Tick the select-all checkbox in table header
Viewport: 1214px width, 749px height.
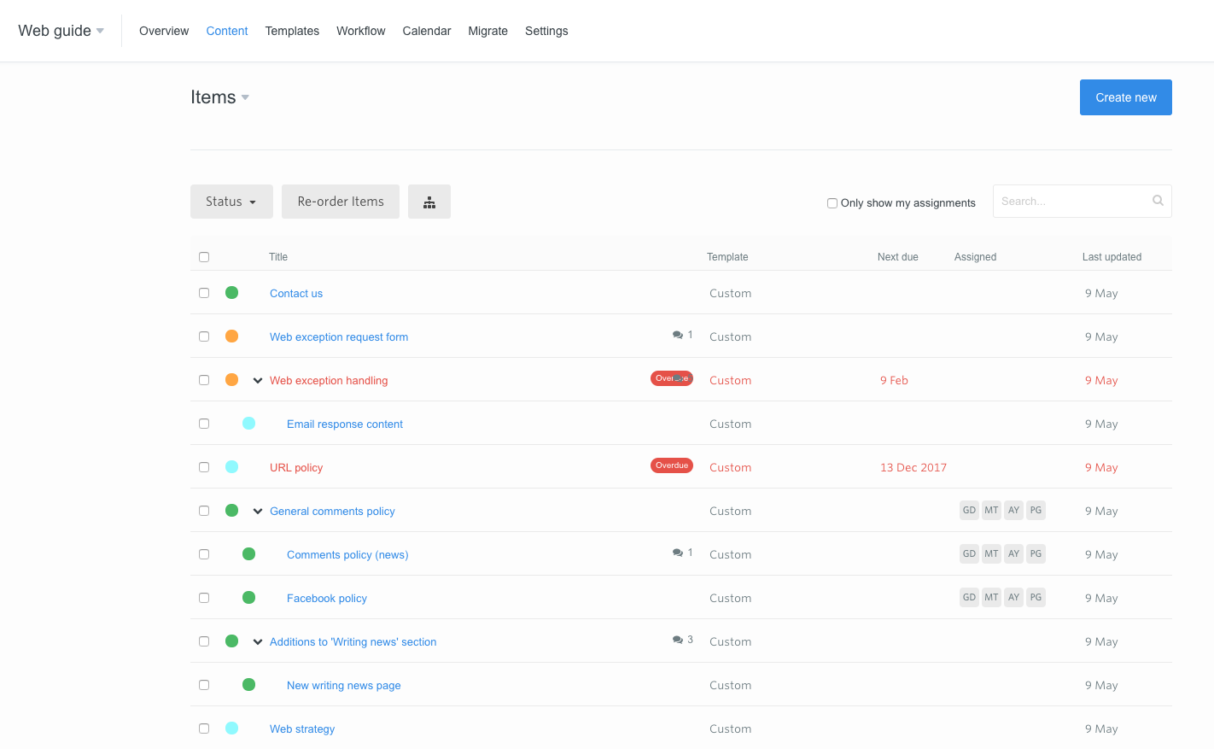(204, 257)
